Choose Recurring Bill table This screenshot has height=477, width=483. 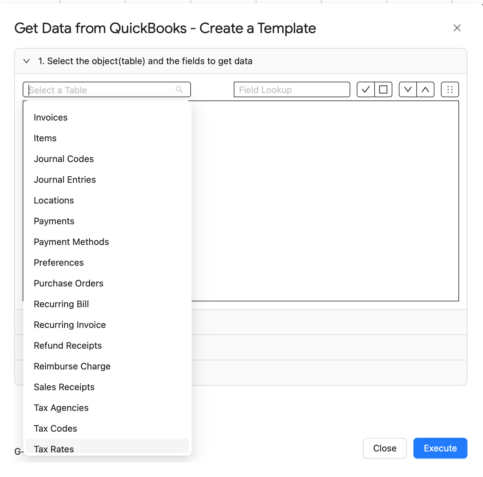coord(107,304)
